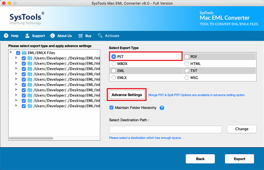Uncheck the EML/EMLX Files root checkbox

pos(18,53)
